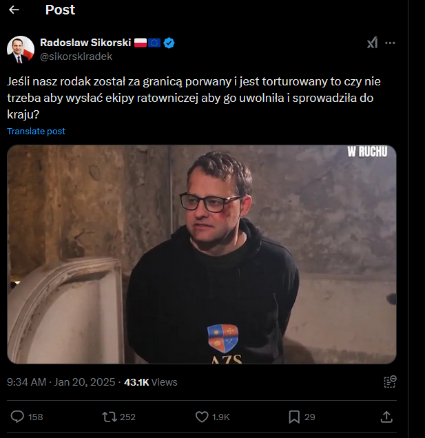
Task: Click the @sikorskiradek handle
Action: tap(76, 56)
